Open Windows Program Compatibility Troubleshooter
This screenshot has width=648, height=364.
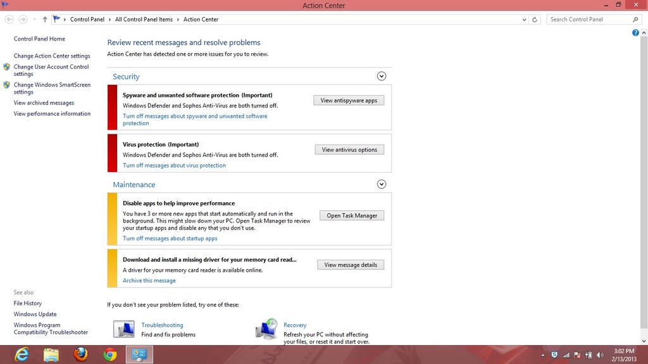[x=51, y=329]
